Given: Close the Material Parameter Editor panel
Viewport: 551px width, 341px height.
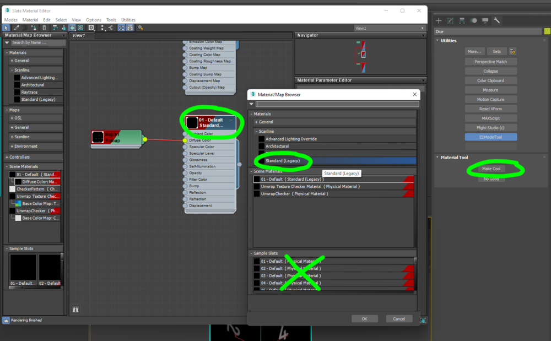Looking at the screenshot, I should (423, 80).
